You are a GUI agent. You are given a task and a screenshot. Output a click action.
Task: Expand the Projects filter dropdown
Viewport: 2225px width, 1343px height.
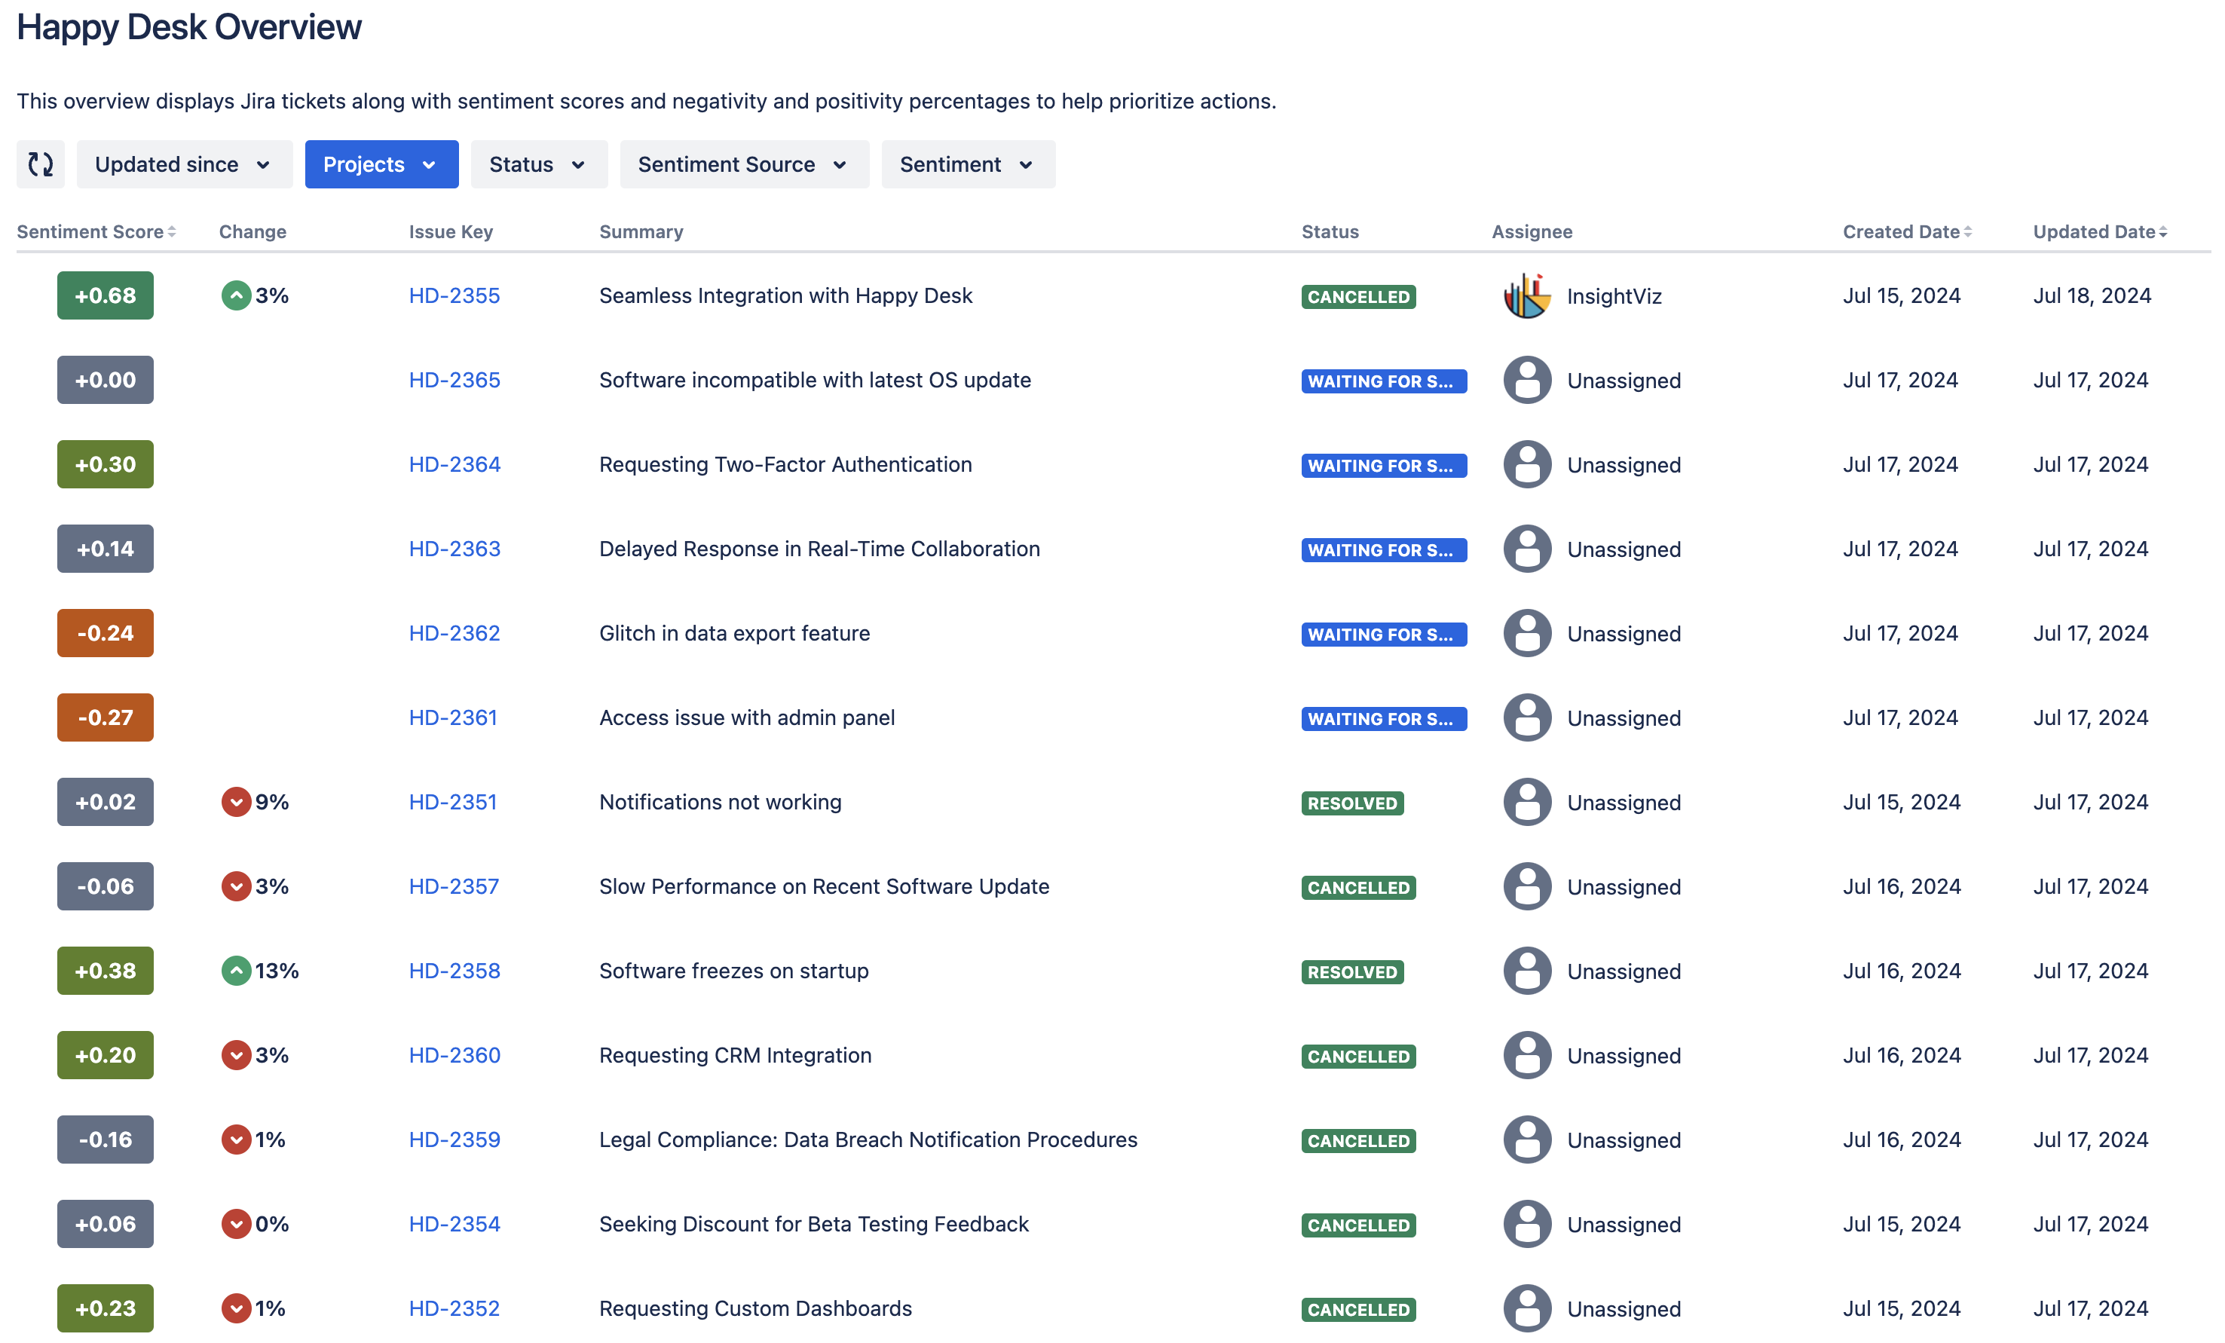click(381, 164)
